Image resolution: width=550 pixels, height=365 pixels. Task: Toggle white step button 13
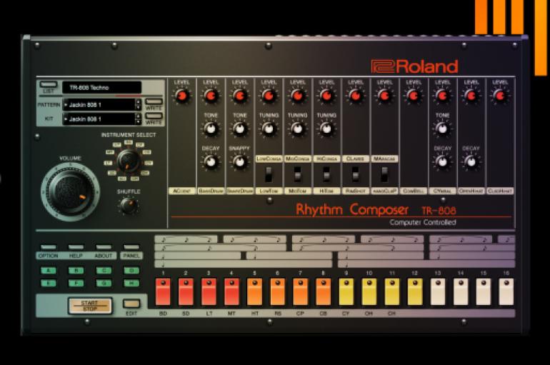[438, 292]
